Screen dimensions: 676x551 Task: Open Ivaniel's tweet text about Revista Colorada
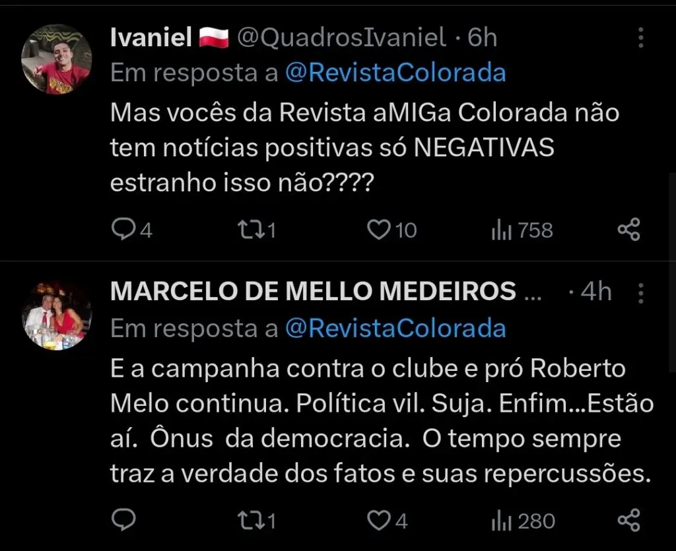click(364, 148)
